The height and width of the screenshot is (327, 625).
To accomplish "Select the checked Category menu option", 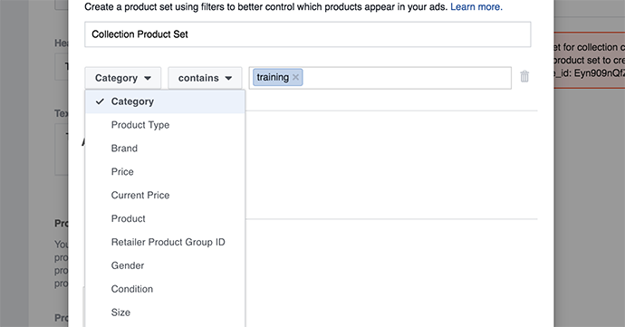I will pos(165,101).
